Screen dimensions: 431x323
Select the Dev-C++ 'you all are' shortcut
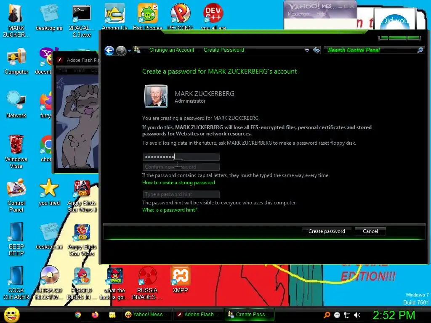213,17
